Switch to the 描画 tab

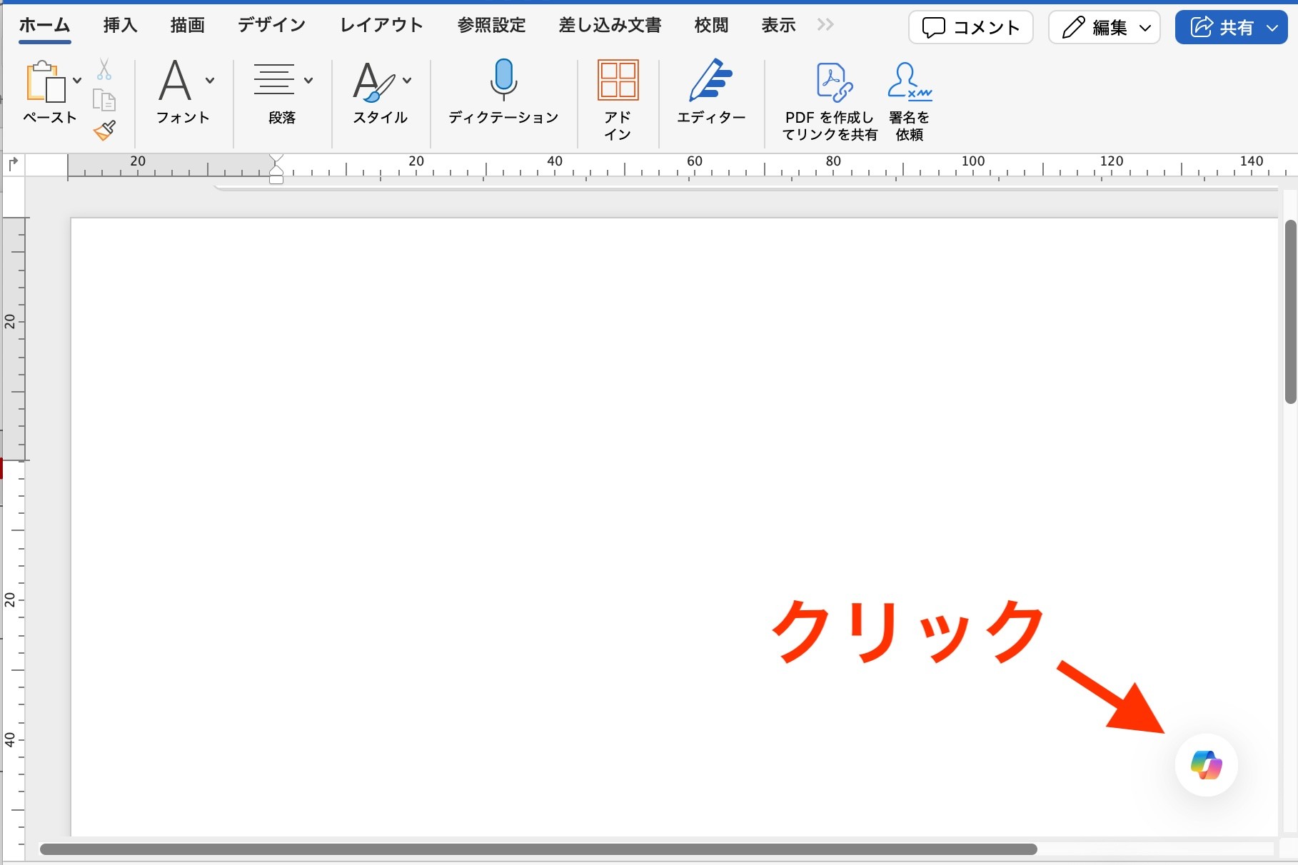[x=188, y=26]
